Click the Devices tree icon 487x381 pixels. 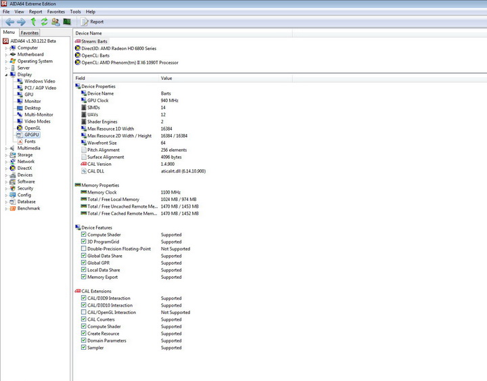tap(12, 175)
